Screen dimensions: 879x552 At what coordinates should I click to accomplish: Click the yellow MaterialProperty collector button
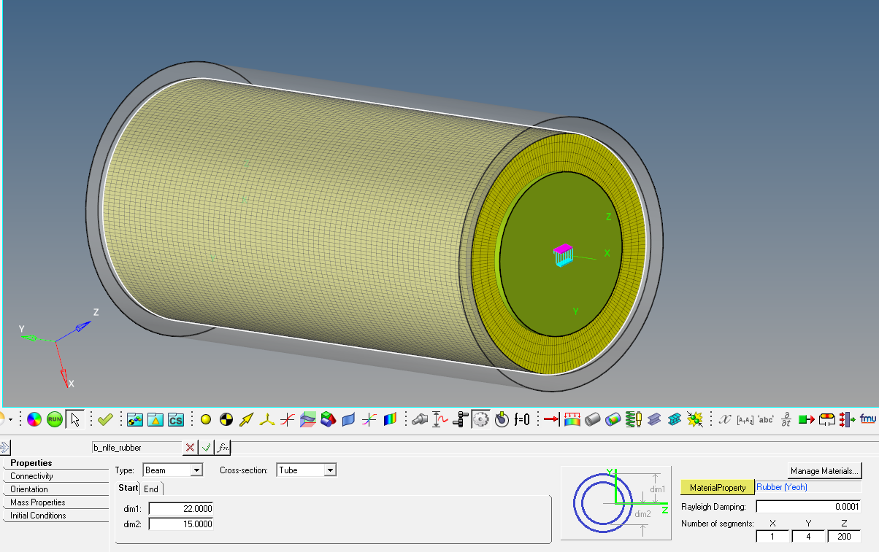coord(717,488)
